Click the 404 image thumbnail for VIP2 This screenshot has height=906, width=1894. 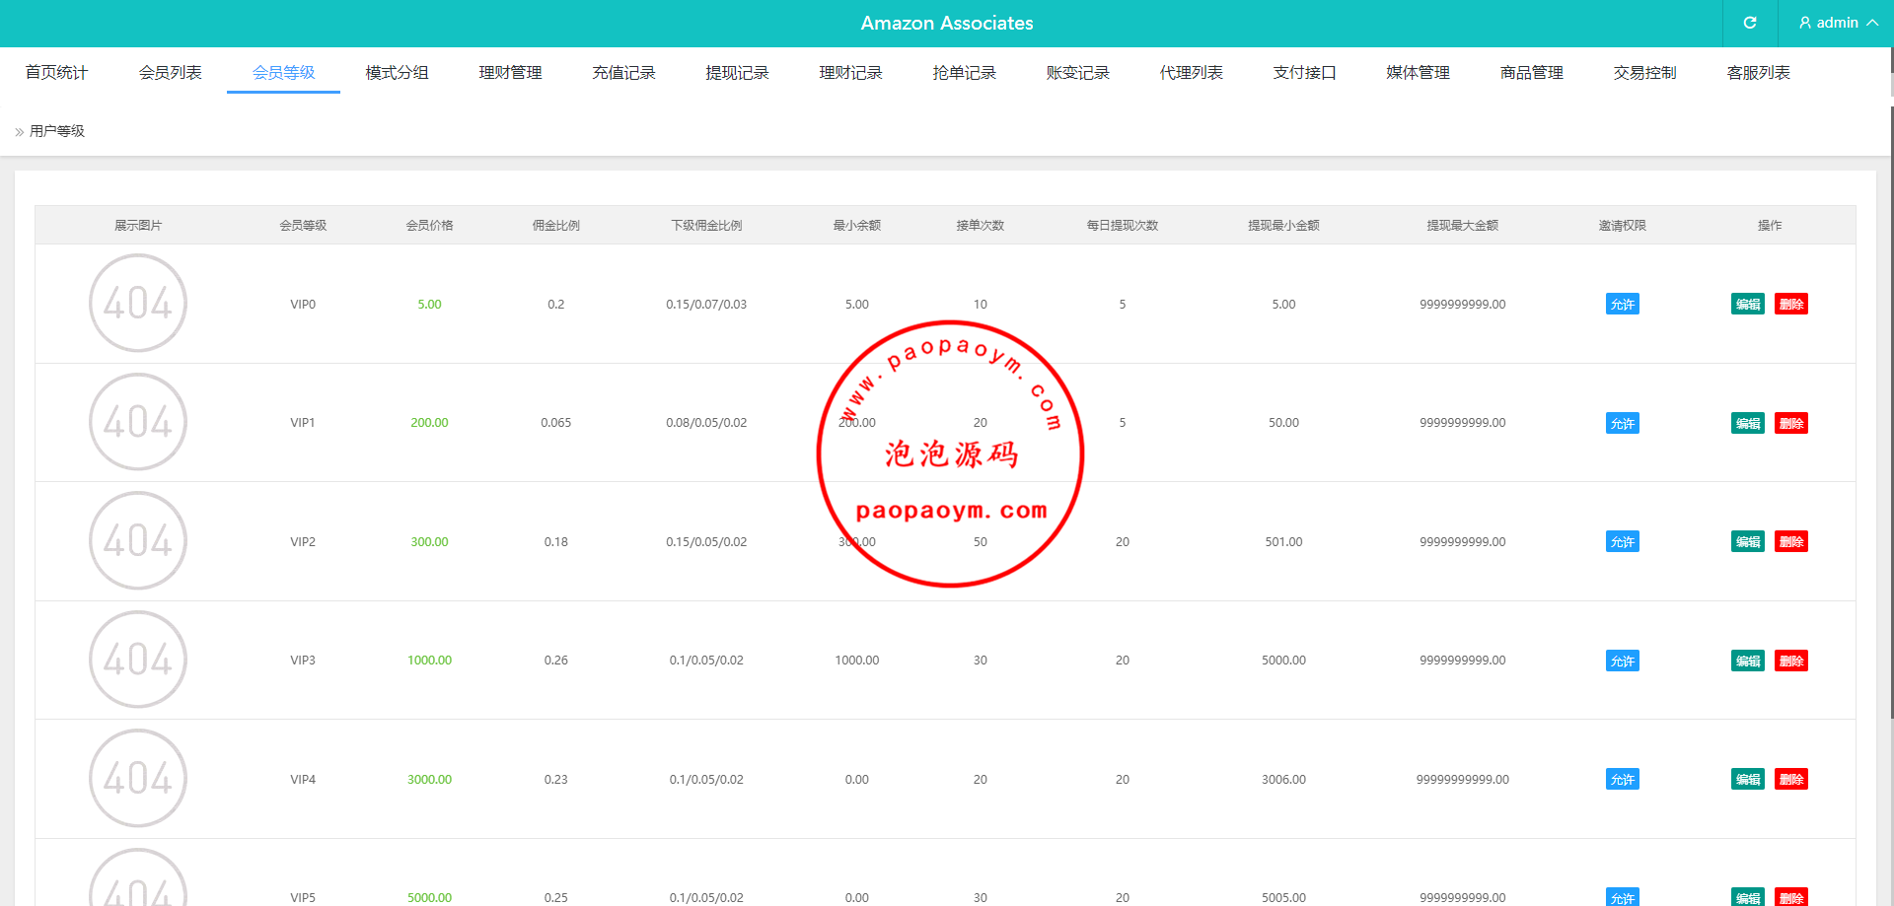point(138,540)
